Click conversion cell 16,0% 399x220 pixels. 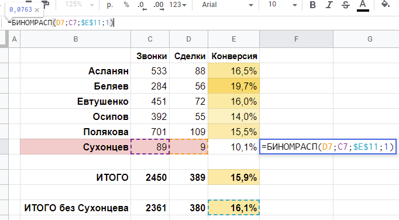coord(233,101)
